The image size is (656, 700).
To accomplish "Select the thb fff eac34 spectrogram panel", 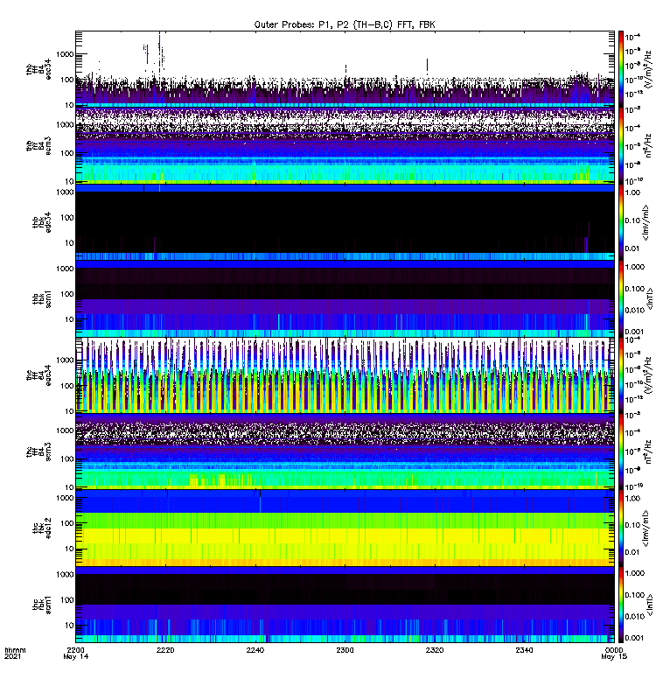I will point(345,69).
